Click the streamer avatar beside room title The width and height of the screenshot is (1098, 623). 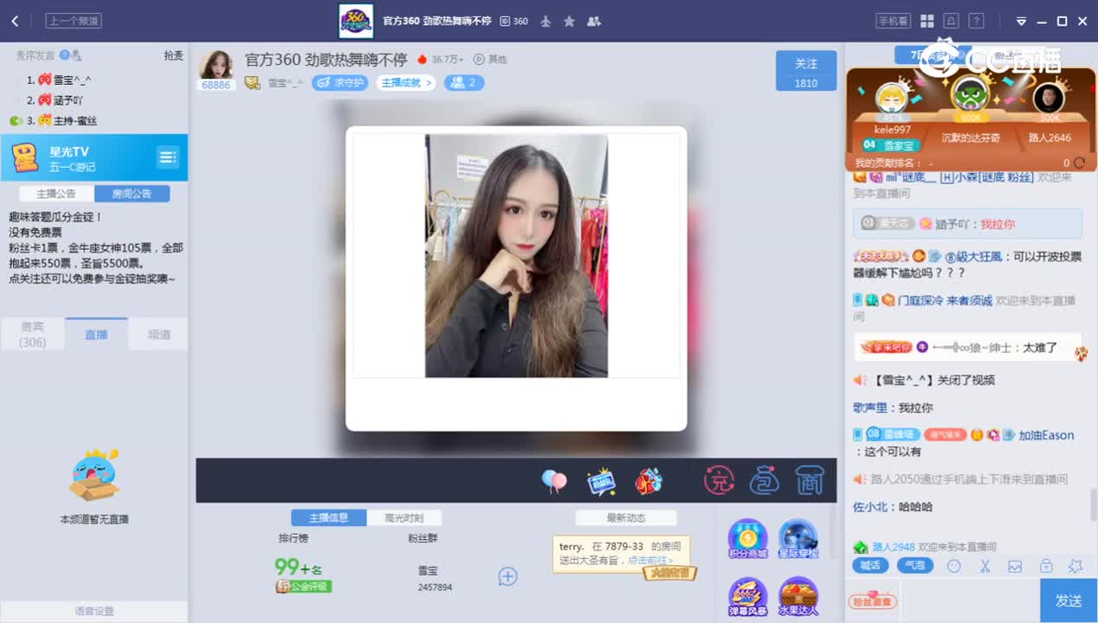(216, 65)
